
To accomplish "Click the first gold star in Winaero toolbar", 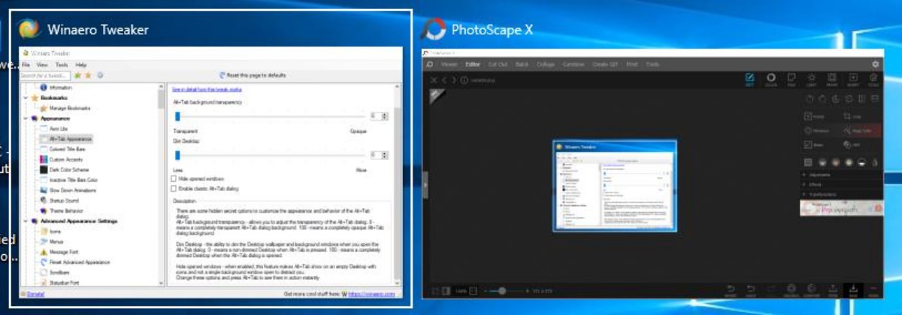I will click(77, 75).
